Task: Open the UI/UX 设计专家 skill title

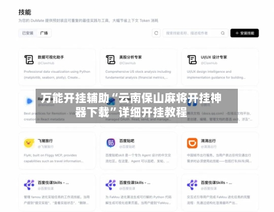Action: click(214, 57)
